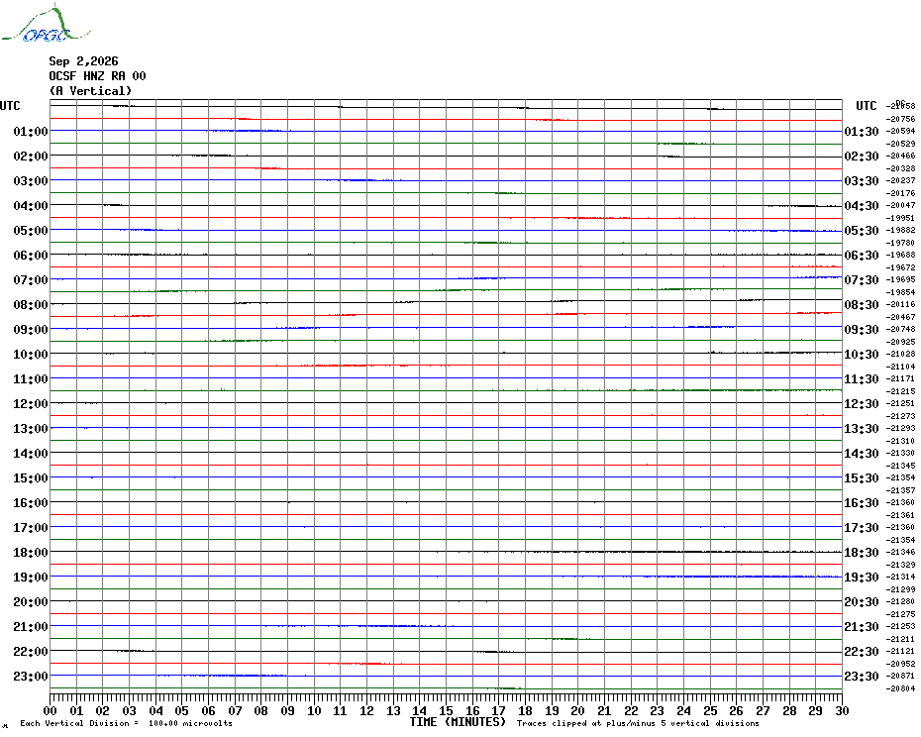This screenshot has height=737, width=921.
Task: Click the 18:00 row label on left
Action: tap(31, 553)
